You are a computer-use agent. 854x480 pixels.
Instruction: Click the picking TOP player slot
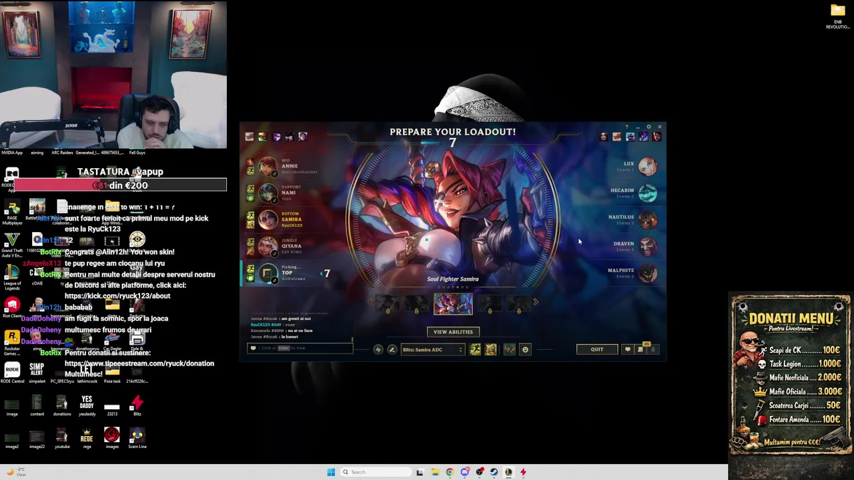click(287, 273)
